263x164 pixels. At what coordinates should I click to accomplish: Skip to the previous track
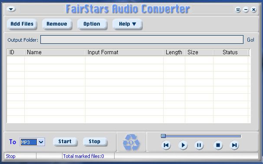click(166, 145)
